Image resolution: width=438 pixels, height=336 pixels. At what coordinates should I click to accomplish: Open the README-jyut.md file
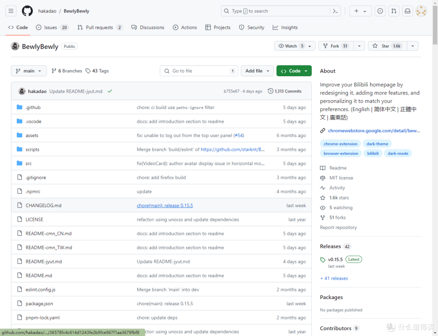(x=43, y=262)
